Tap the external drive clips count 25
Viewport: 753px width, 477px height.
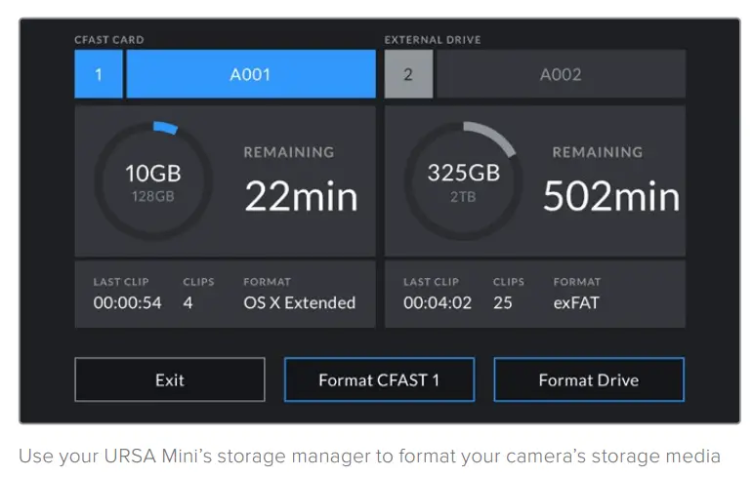pos(502,303)
